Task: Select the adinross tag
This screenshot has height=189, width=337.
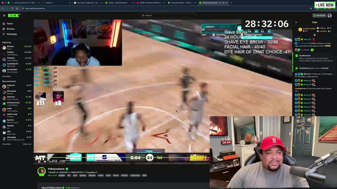Action: pyautogui.click(x=92, y=175)
